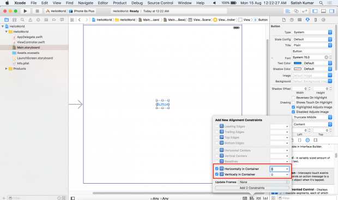The width and height of the screenshot is (338, 200).
Task: Toggle the Utilities pane visibility
Action: [x=332, y=11]
